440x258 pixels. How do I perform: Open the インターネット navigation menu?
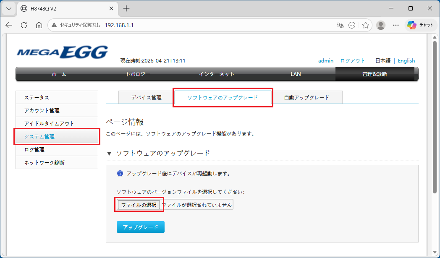coord(217,74)
